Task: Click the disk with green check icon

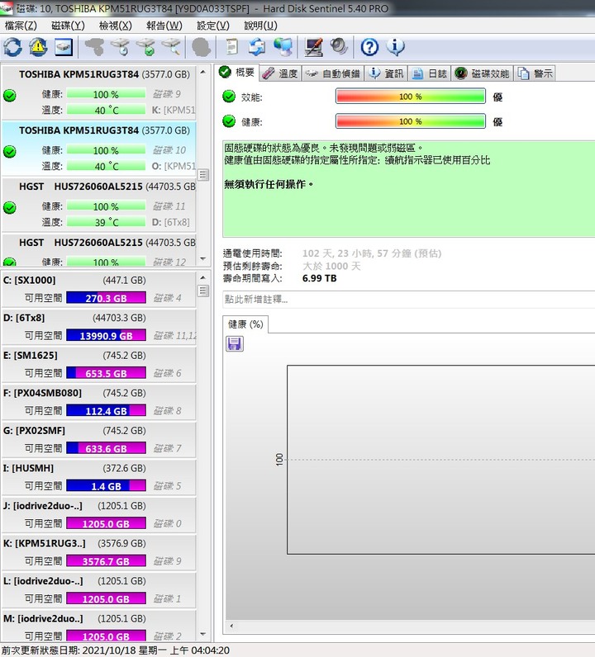Action: 146,47
